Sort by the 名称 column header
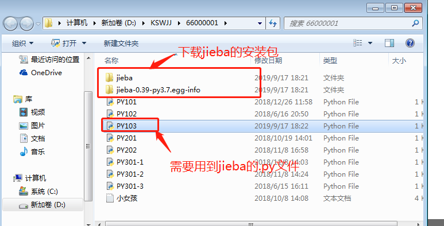 (x=111, y=61)
